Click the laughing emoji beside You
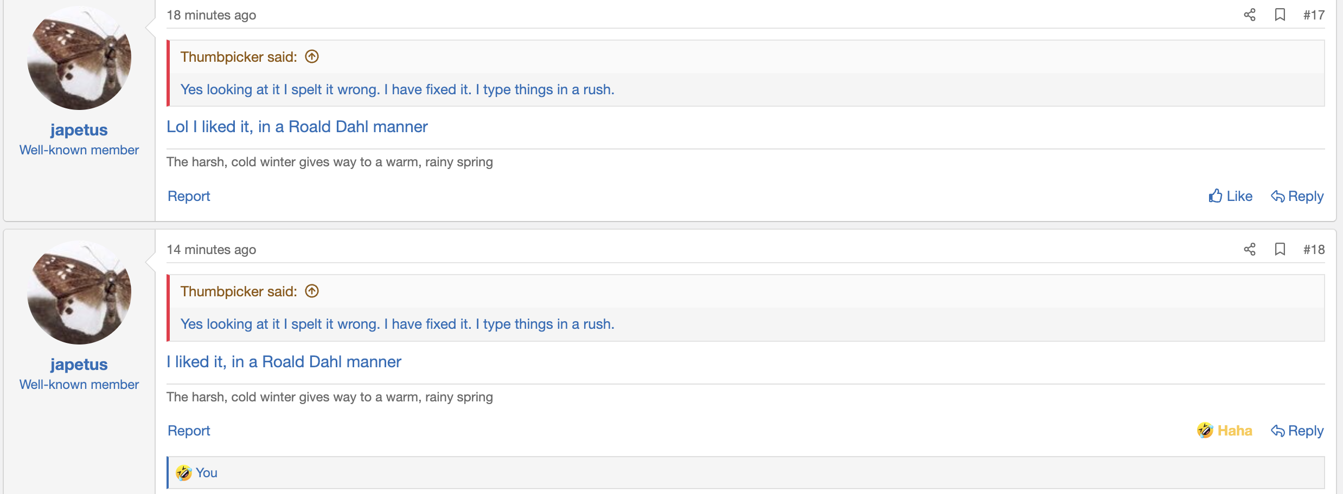Viewport: 1343px width, 494px height. pos(182,472)
